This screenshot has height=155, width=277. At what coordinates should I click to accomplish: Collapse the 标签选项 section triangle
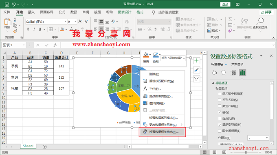(213, 83)
